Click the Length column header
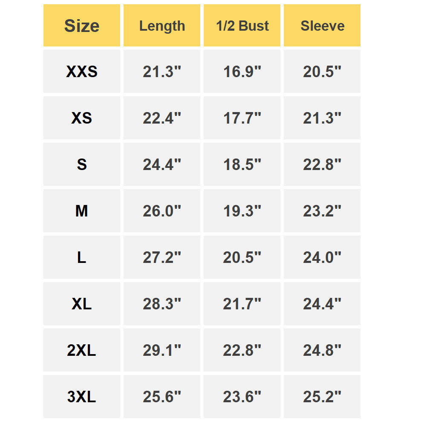421x421 pixels. (162, 26)
